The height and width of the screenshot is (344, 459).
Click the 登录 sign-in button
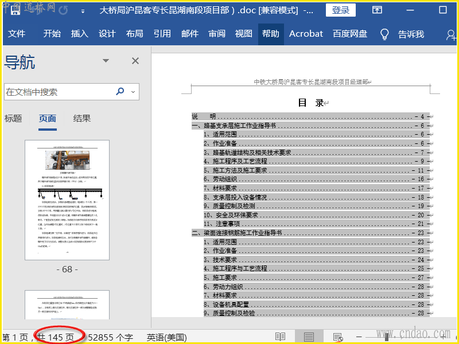pyautogui.click(x=340, y=10)
